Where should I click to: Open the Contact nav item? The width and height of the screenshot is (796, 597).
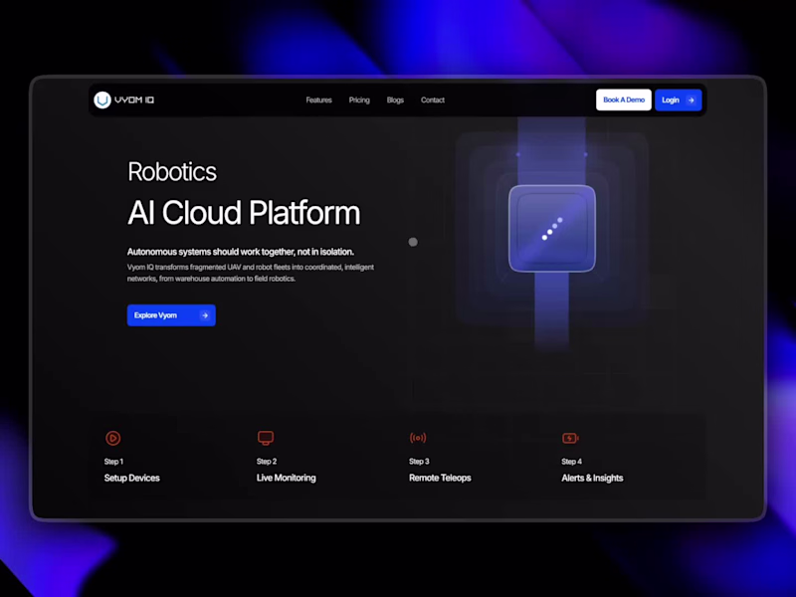433,100
